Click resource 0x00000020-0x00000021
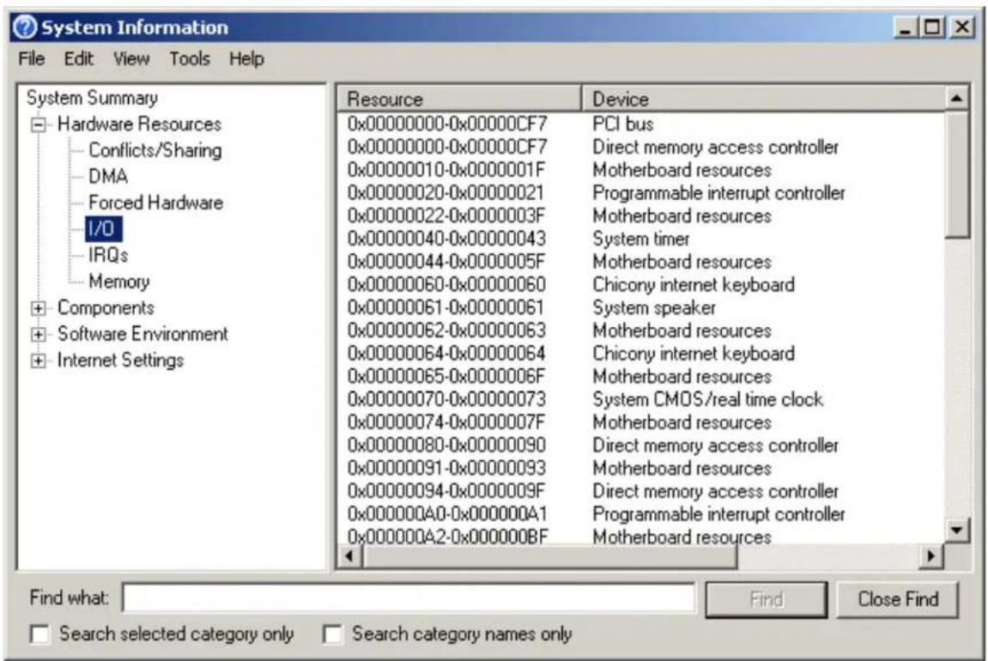 coord(446,193)
